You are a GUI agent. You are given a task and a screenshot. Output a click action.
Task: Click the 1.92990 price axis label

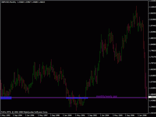click(x=153, y=32)
